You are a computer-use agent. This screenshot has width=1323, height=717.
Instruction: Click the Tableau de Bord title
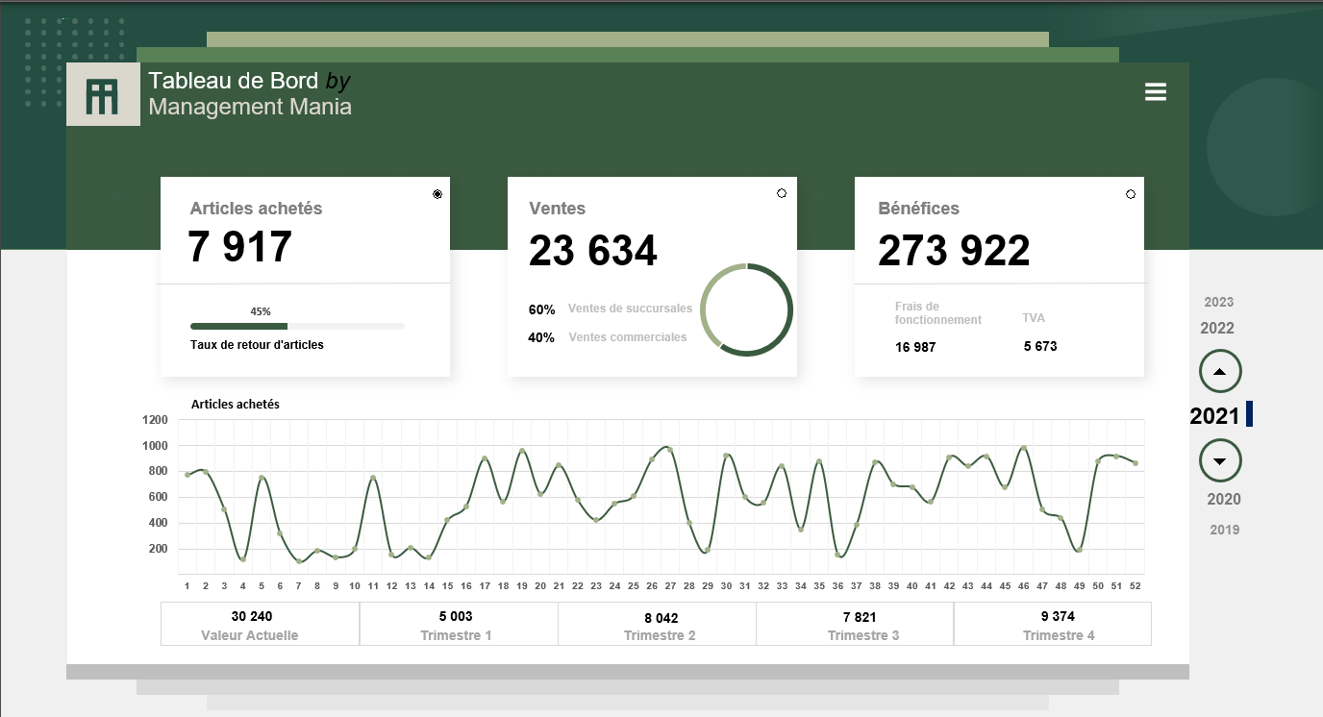click(x=234, y=81)
